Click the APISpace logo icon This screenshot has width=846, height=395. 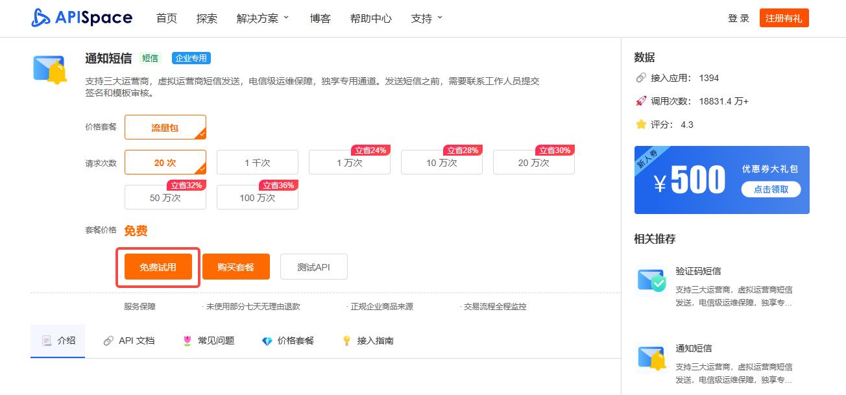point(40,18)
